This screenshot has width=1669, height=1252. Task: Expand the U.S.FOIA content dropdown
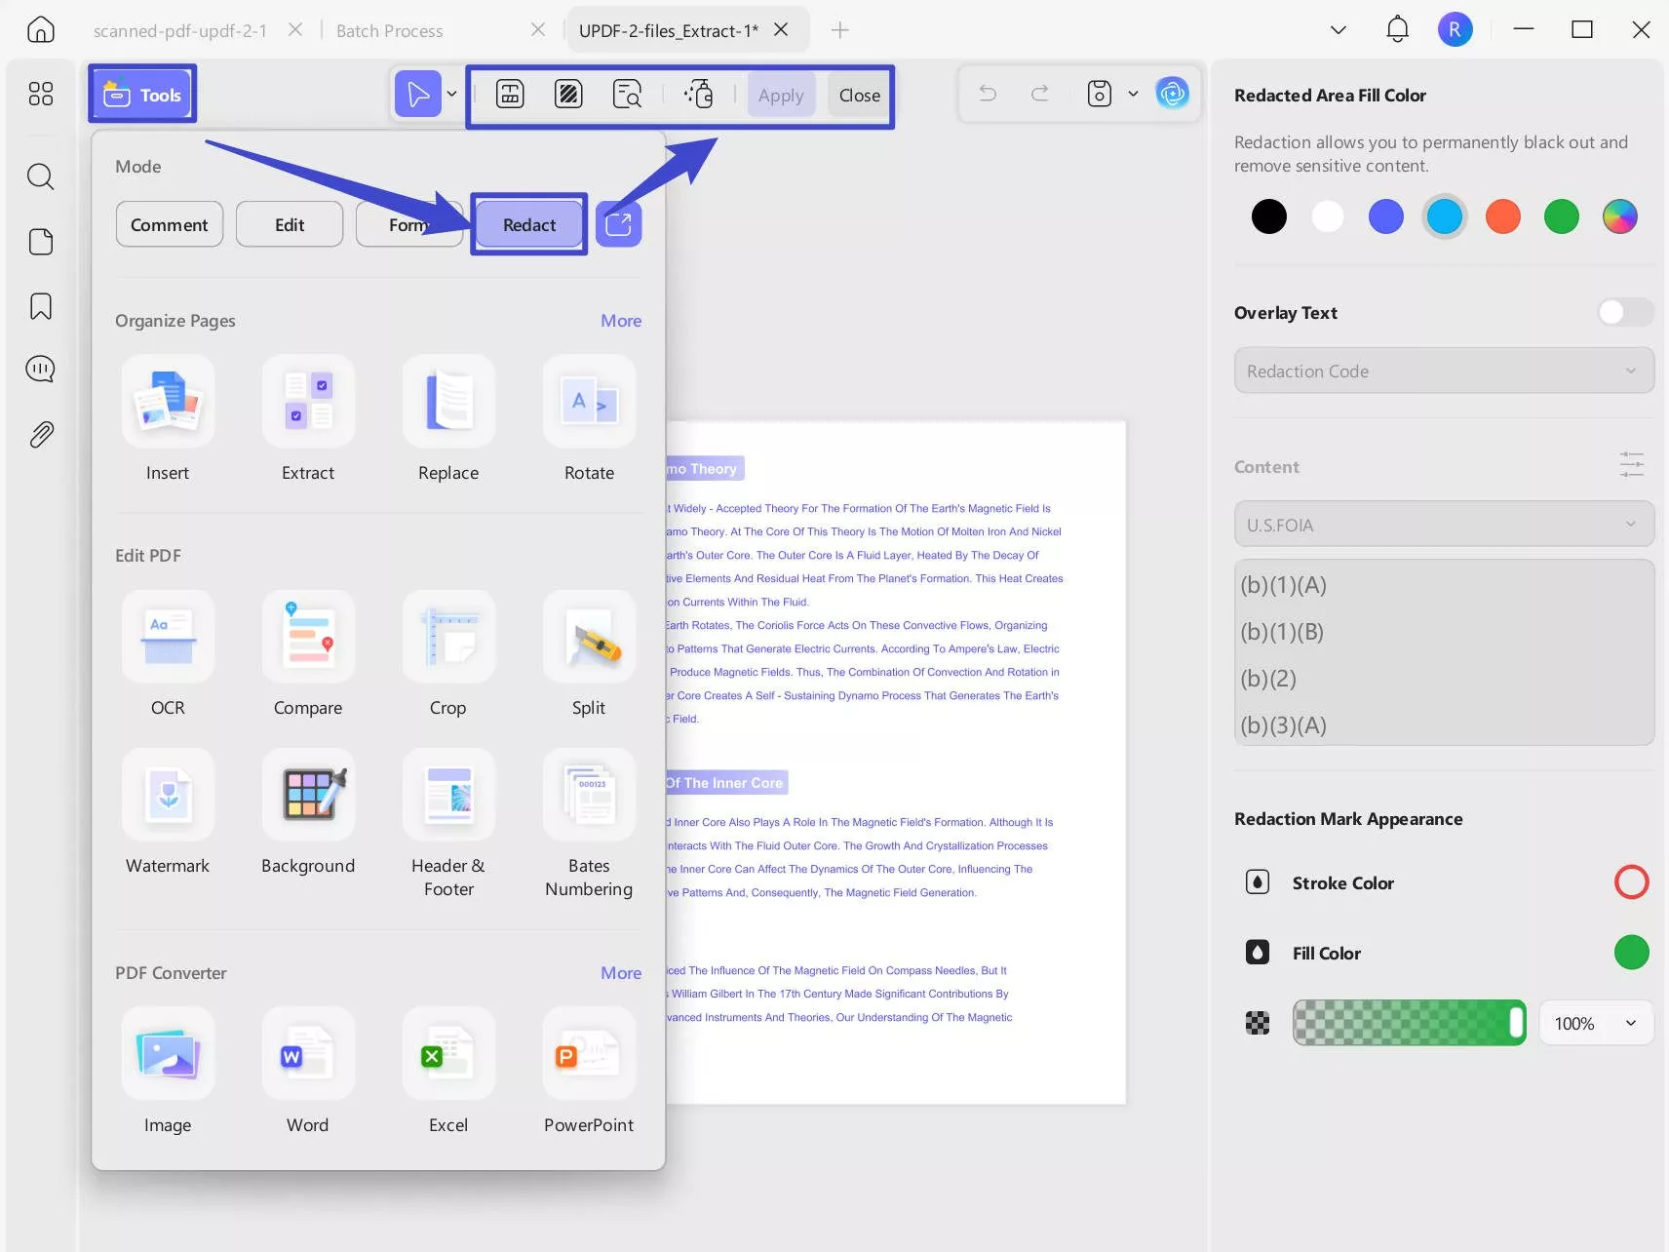tap(1443, 525)
